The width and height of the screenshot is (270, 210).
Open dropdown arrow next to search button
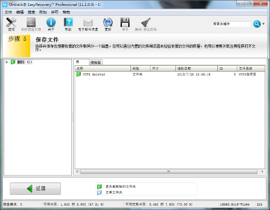click(x=264, y=24)
